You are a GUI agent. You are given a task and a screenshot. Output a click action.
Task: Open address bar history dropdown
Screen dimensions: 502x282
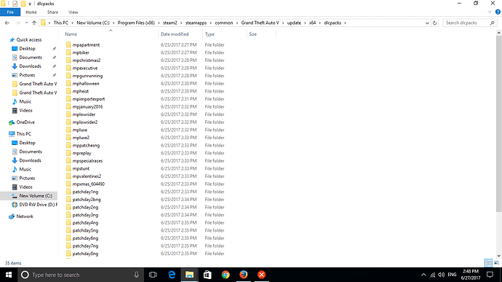point(427,23)
